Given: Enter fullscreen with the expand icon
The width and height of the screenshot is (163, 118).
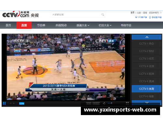Looking at the screenshot, I should [127, 103].
